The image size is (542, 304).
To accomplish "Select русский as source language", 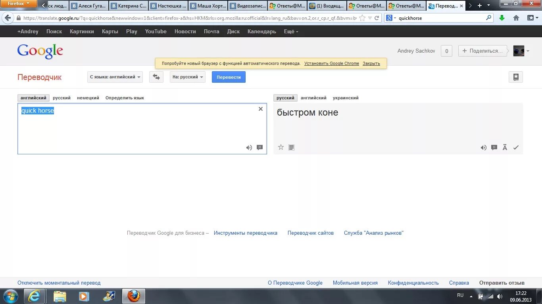I will (x=62, y=98).
